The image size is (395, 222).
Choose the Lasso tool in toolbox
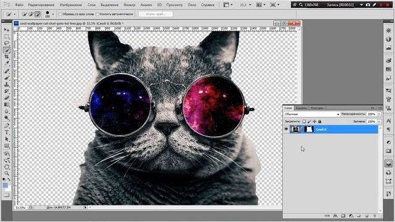[7, 43]
